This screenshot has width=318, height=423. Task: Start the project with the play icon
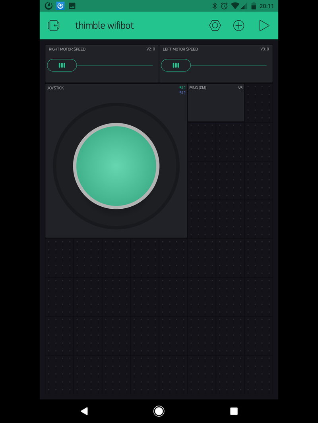click(264, 26)
